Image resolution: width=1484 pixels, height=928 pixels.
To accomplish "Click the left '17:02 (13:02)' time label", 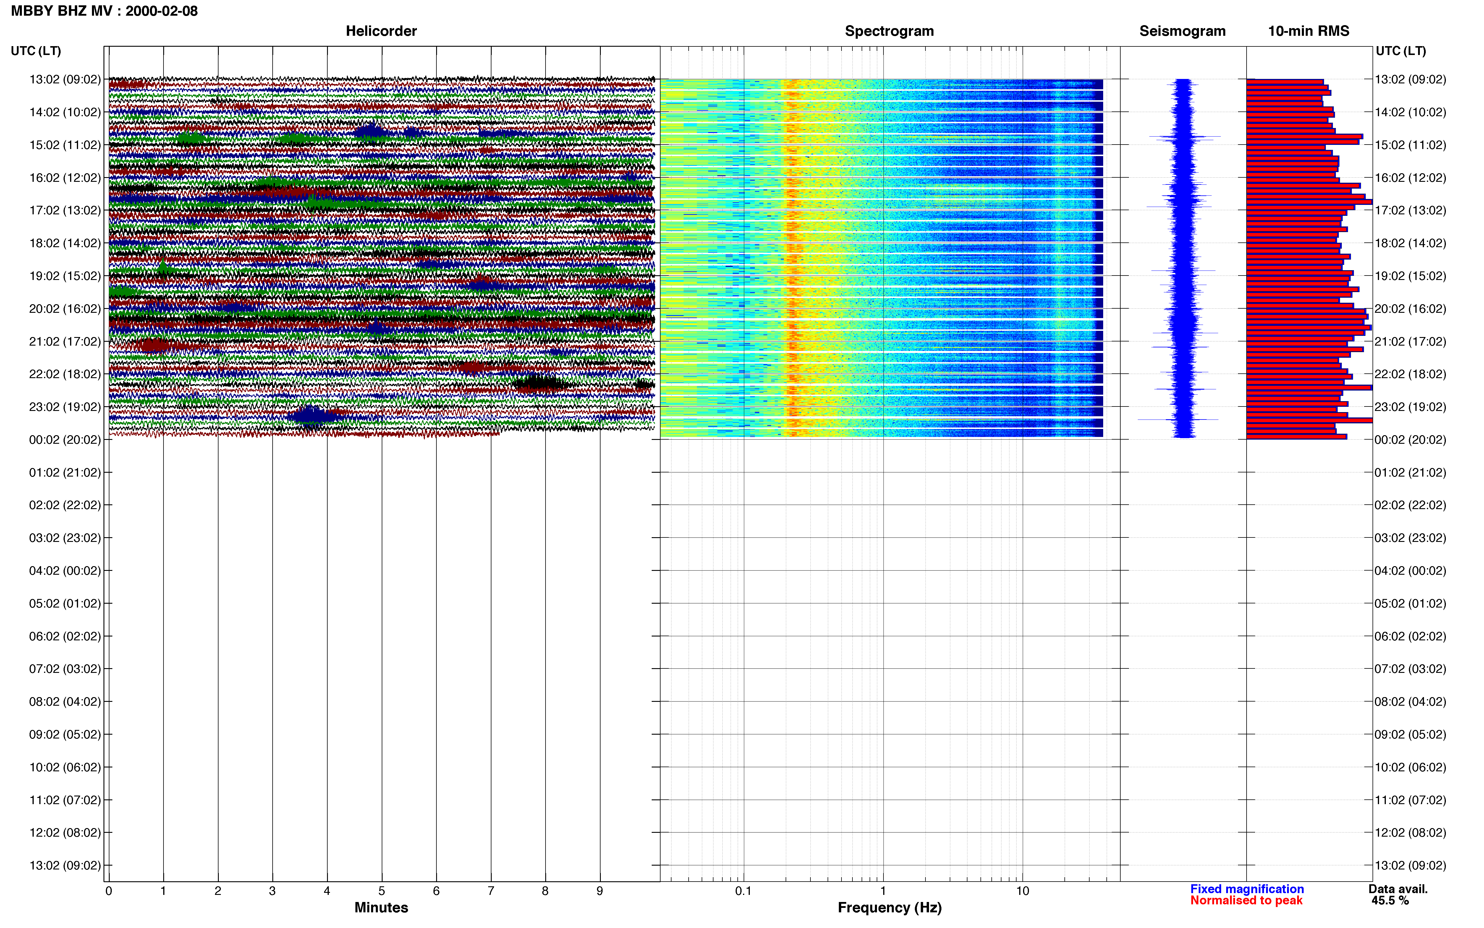I will pyautogui.click(x=65, y=210).
